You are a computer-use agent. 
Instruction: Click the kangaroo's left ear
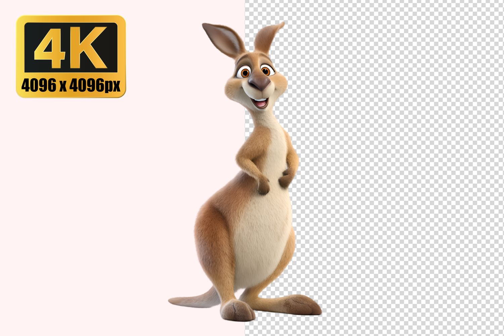click(x=223, y=39)
